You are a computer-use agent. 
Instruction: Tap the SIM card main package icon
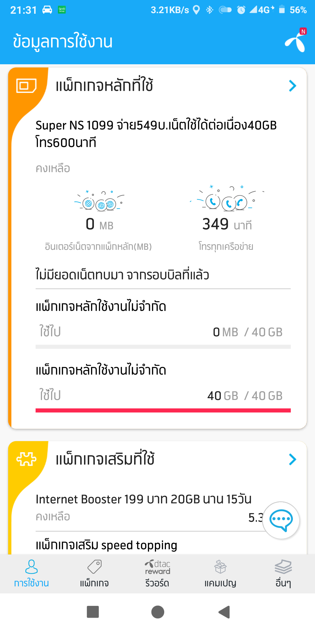(26, 86)
